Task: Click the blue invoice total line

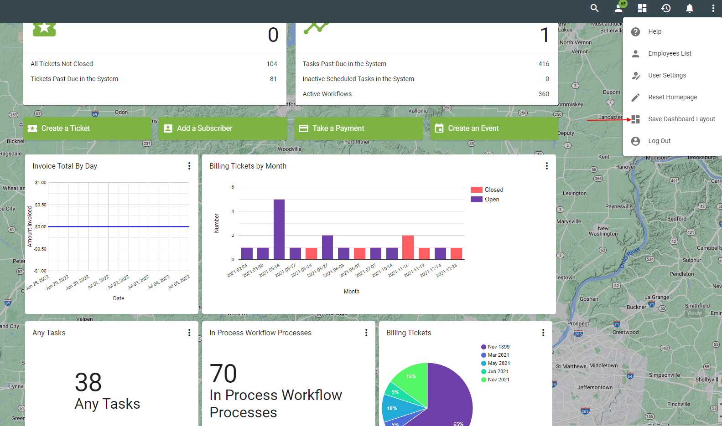Action: (119, 226)
